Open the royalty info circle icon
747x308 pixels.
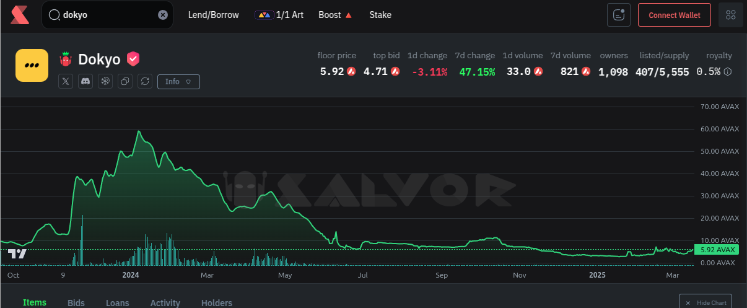(728, 72)
